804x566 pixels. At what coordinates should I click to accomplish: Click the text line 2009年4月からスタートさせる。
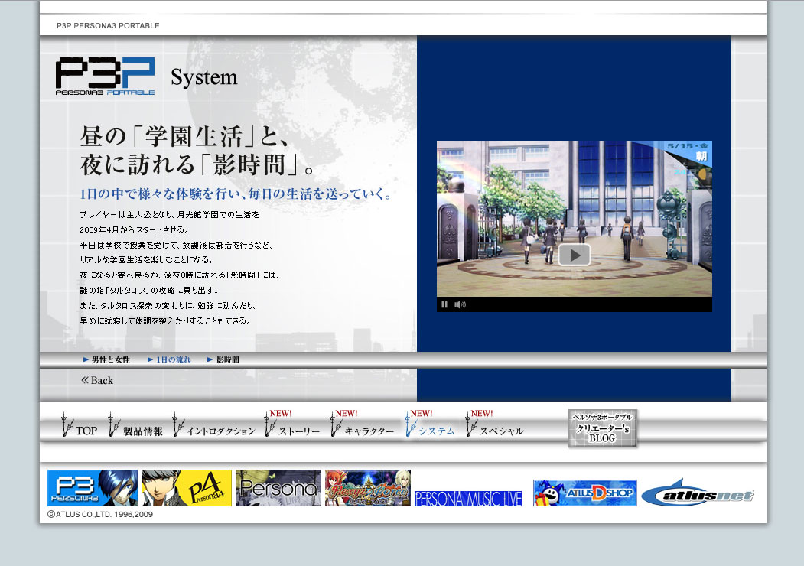(135, 229)
